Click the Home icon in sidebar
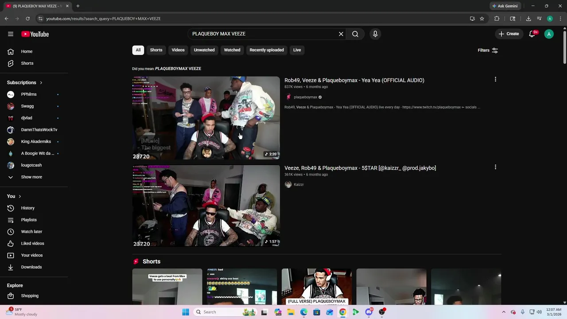Image resolution: width=567 pixels, height=319 pixels. pyautogui.click(x=11, y=51)
